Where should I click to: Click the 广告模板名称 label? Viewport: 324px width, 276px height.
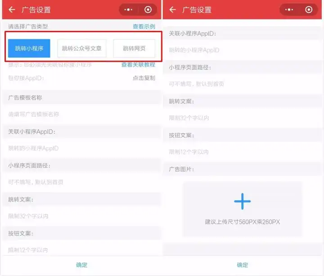click(x=25, y=98)
